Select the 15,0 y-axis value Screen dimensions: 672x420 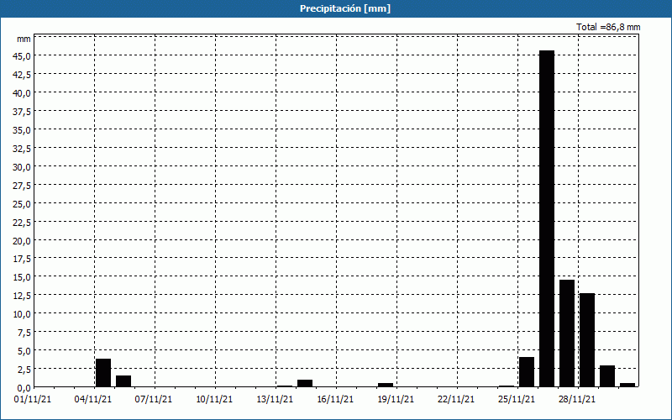pyautogui.click(x=22, y=277)
